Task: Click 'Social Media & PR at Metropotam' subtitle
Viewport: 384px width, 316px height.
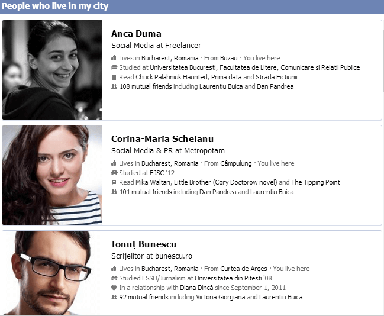Action: [x=168, y=151]
